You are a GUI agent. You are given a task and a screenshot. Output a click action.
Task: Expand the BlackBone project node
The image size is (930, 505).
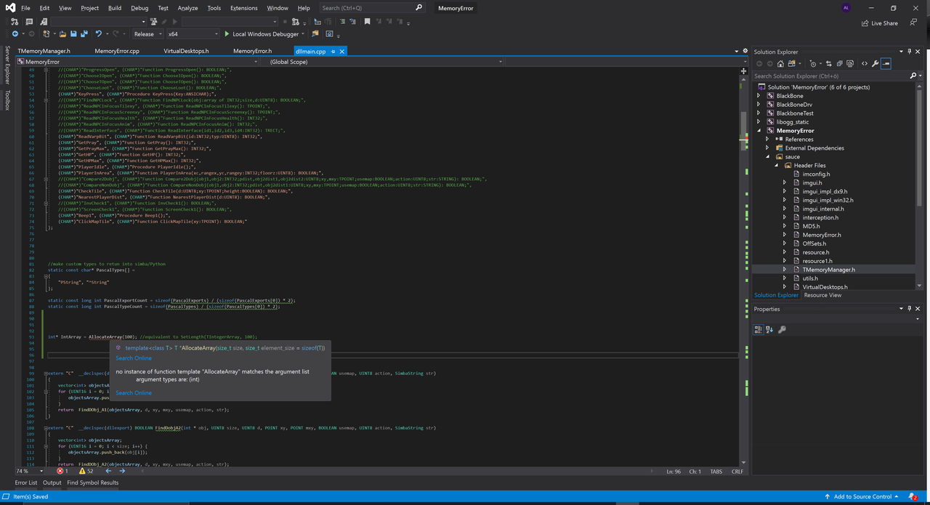coord(759,96)
